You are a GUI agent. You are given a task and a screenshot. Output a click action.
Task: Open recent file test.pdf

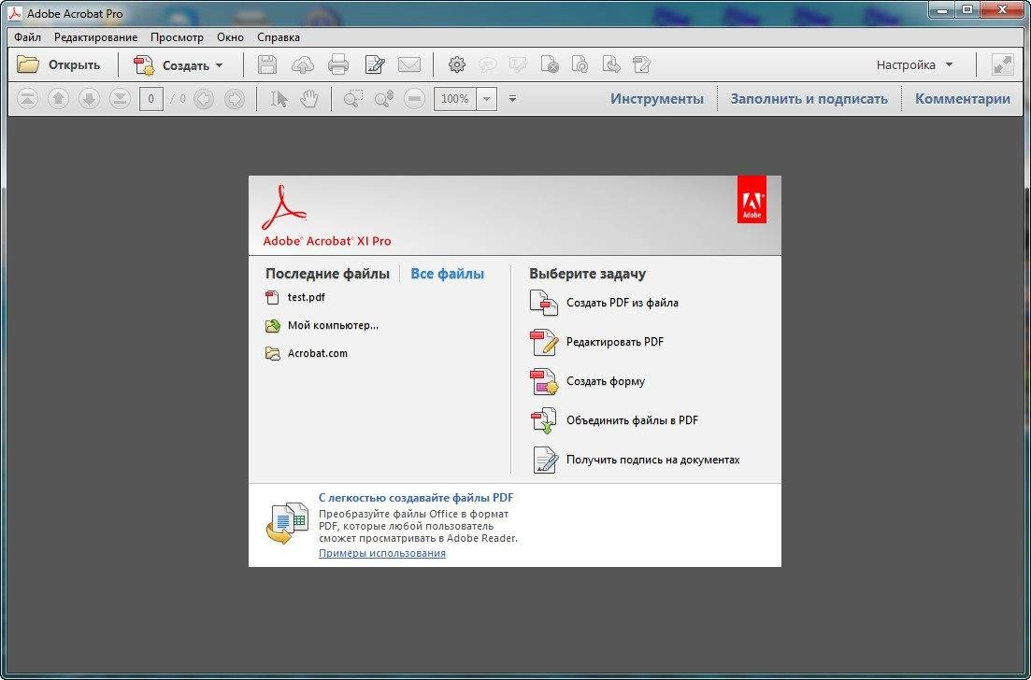tap(295, 298)
